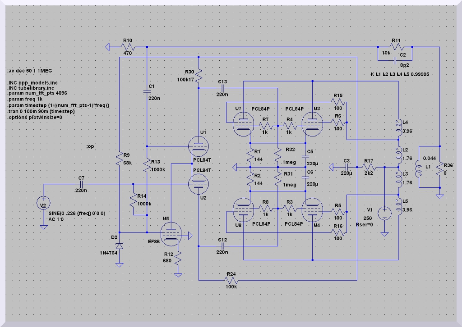This screenshot has height=327, width=462.
Task: Click the R17 2k2 resistor
Action: (369, 167)
